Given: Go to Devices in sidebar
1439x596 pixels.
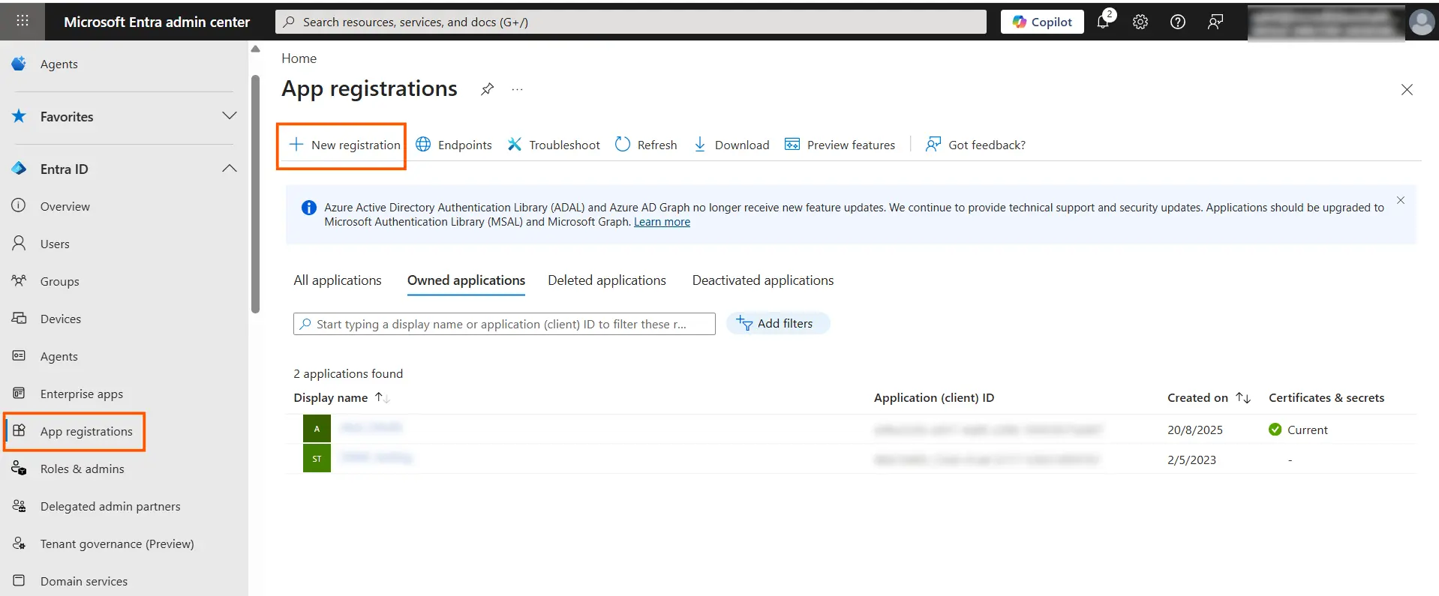Looking at the screenshot, I should 60,319.
